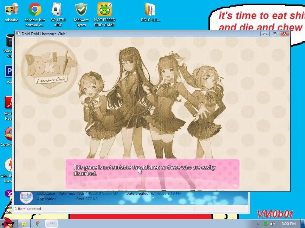
Task: Click 'Size: 377 KB' in details pane
Action: [x=87, y=199]
